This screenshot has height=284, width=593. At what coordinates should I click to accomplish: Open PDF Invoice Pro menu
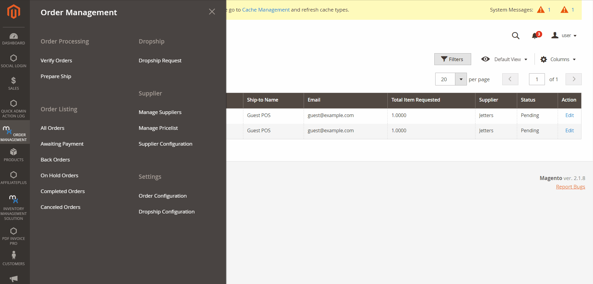tap(14, 236)
